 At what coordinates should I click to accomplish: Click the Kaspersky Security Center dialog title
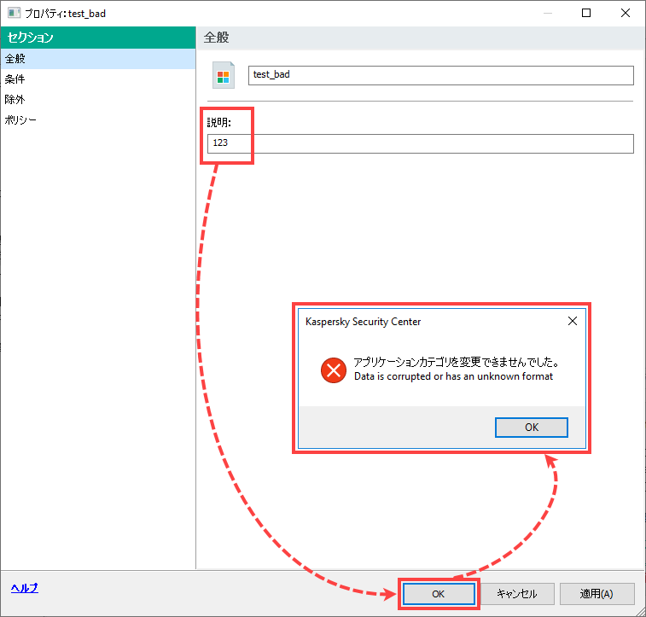click(363, 322)
